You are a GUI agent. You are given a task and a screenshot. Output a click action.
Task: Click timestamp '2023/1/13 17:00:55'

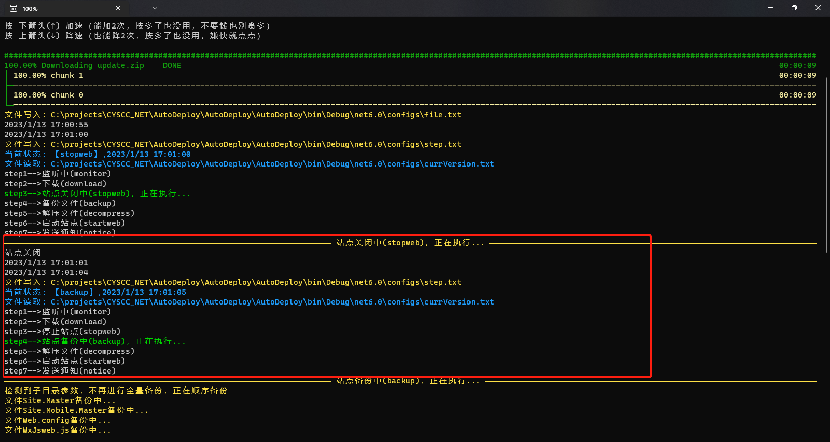(x=46, y=125)
